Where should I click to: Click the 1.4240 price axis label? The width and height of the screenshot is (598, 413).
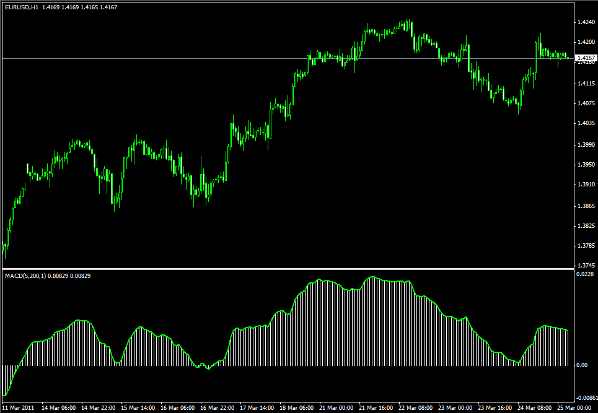point(586,22)
